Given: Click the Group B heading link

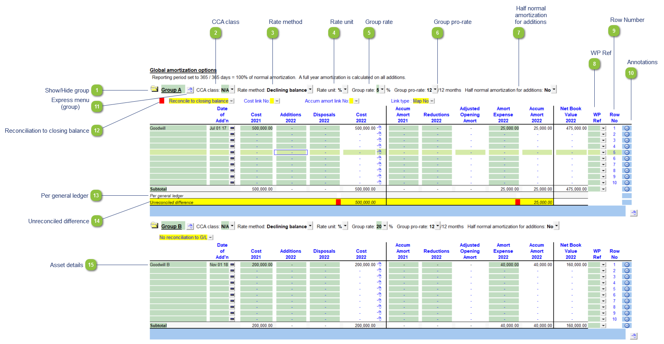Looking at the screenshot, I should [x=171, y=226].
